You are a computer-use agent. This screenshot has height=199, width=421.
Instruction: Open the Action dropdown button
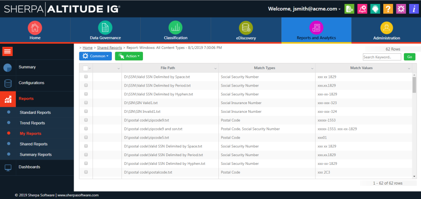(x=129, y=56)
